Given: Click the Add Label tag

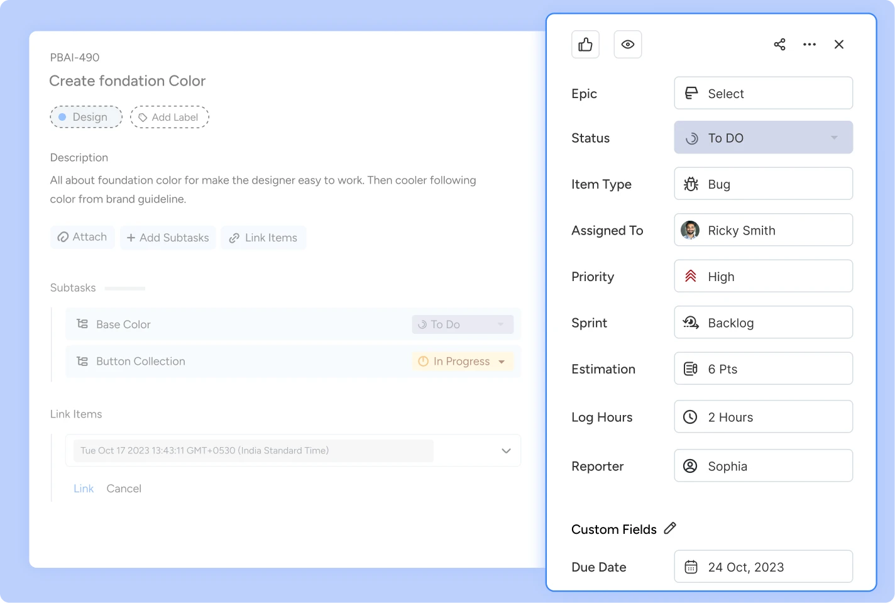Looking at the screenshot, I should tap(169, 117).
